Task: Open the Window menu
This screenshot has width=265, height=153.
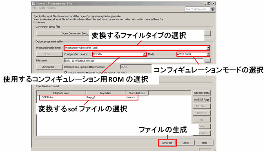Action: click(x=52, y=8)
